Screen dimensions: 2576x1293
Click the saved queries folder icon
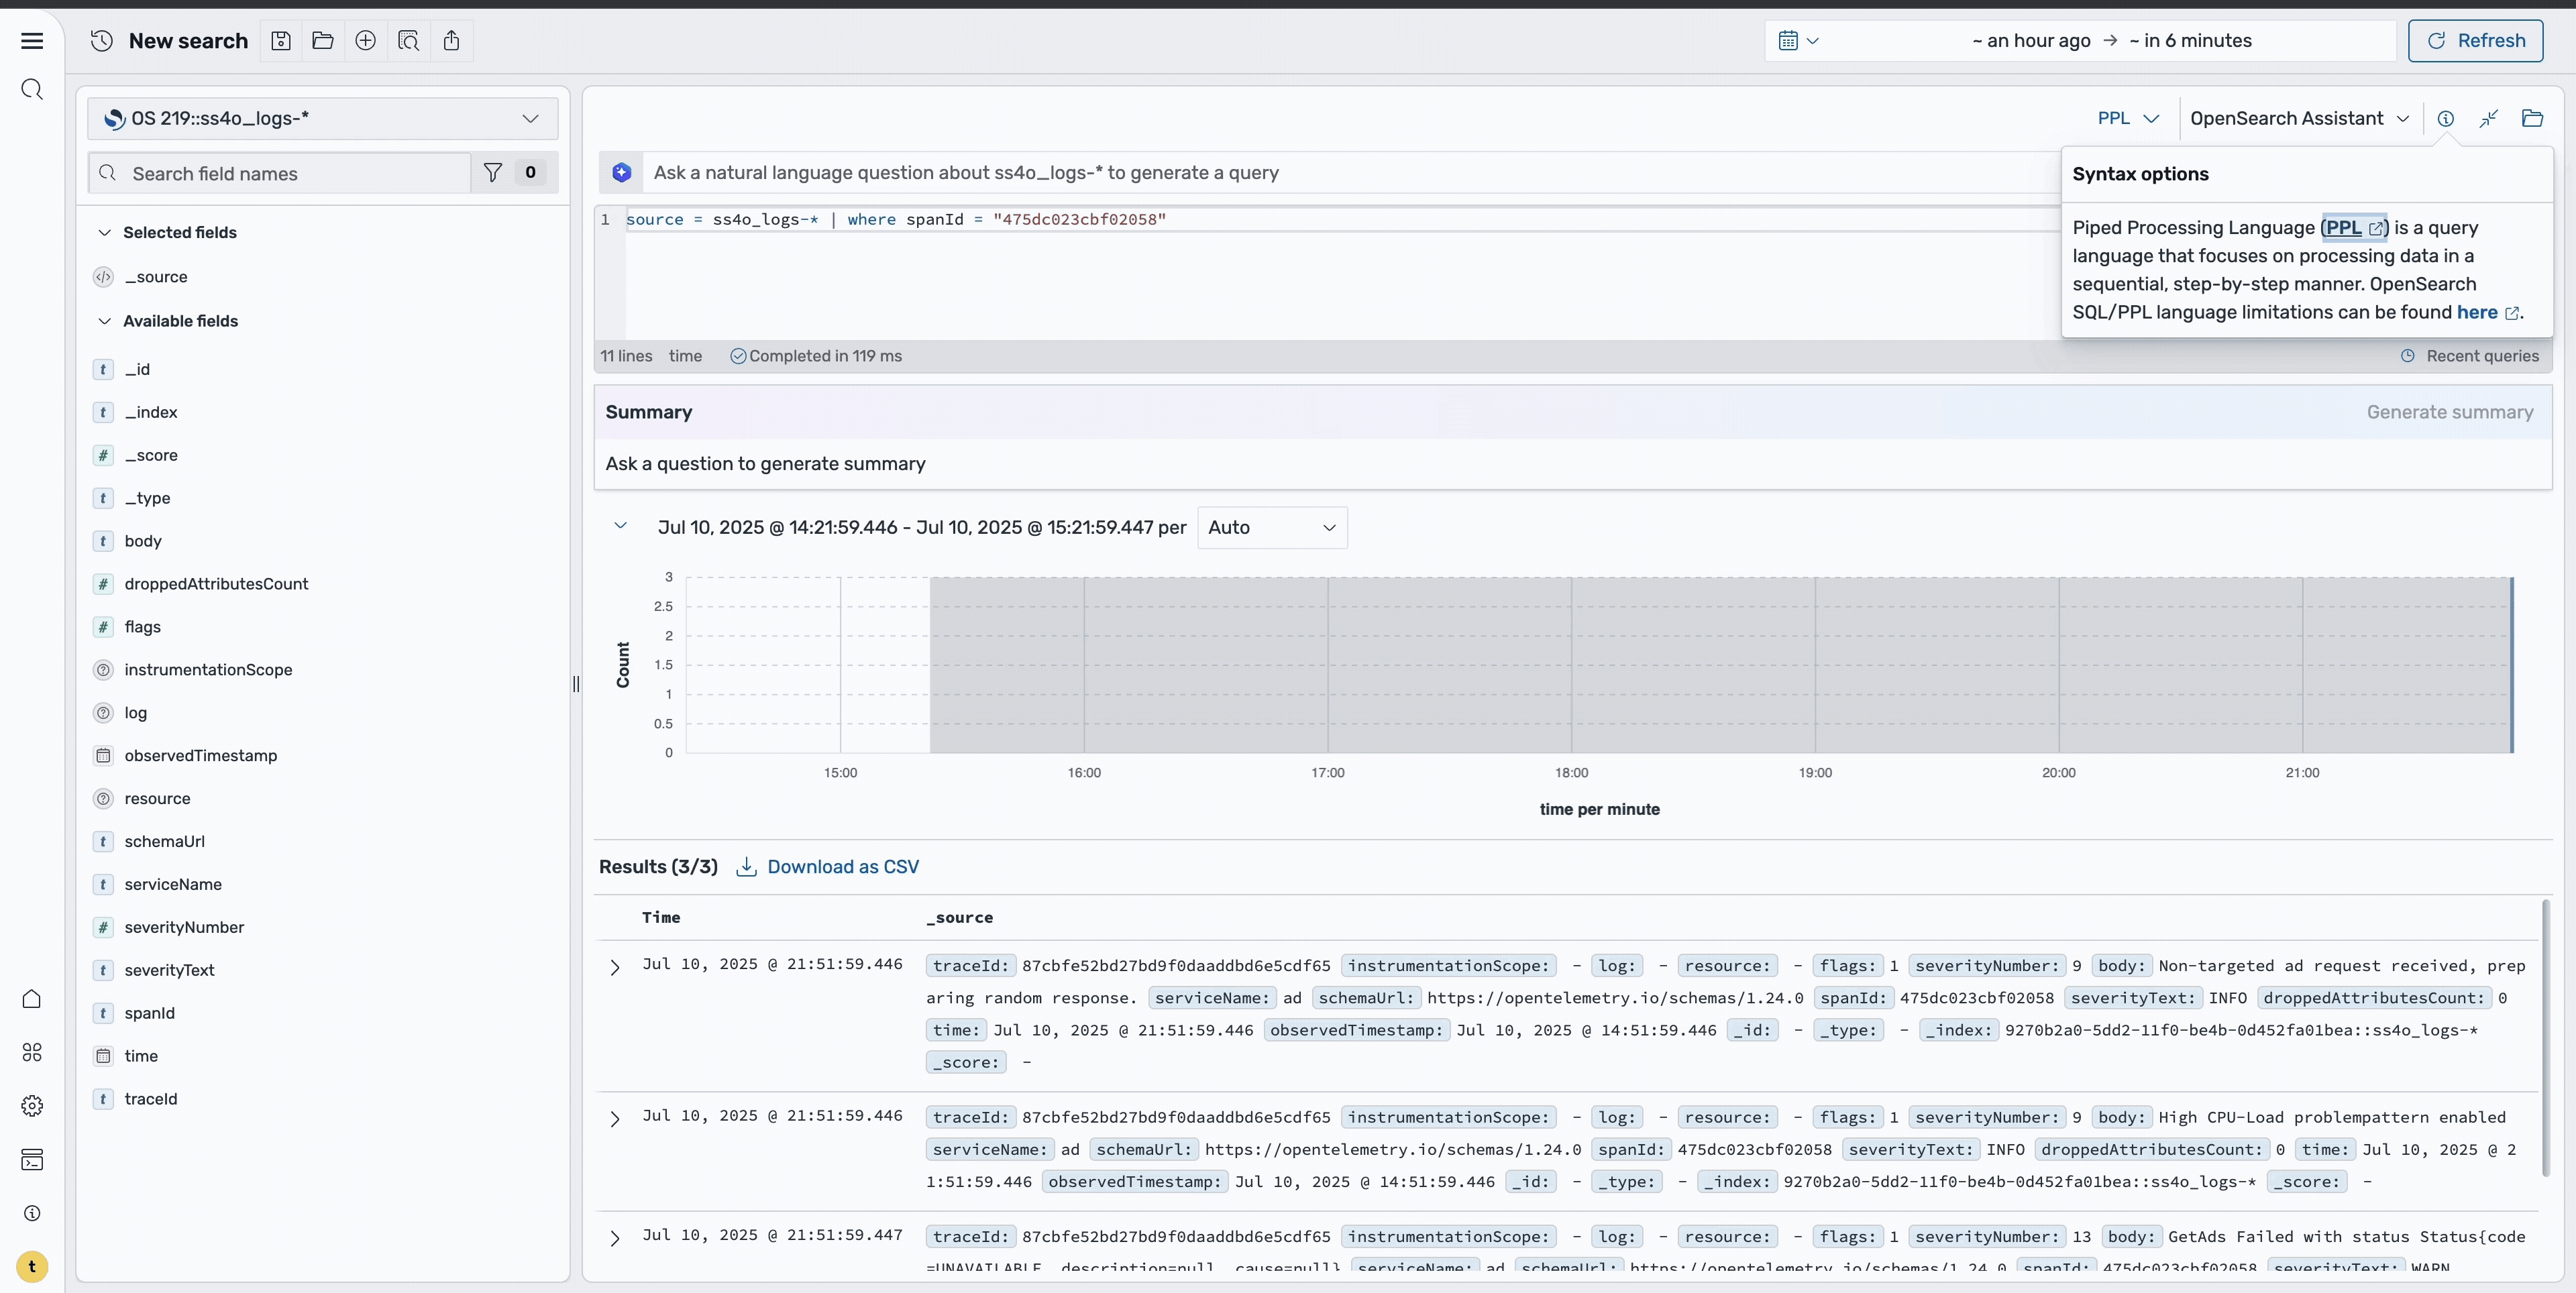pyautogui.click(x=2532, y=118)
